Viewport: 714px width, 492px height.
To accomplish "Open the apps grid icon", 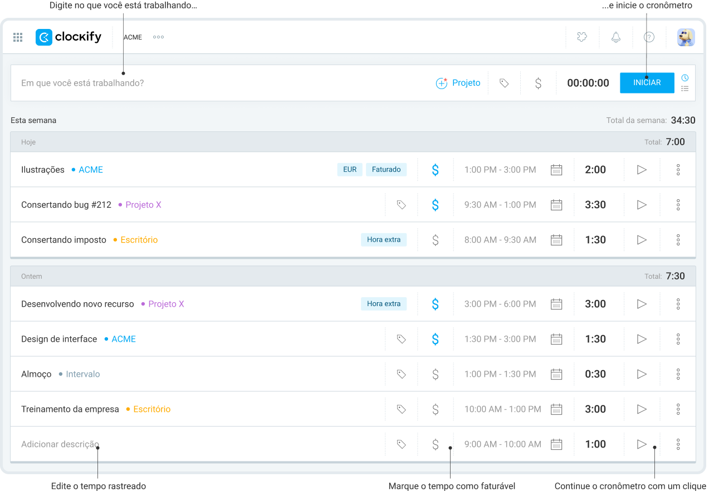I will coord(17,37).
